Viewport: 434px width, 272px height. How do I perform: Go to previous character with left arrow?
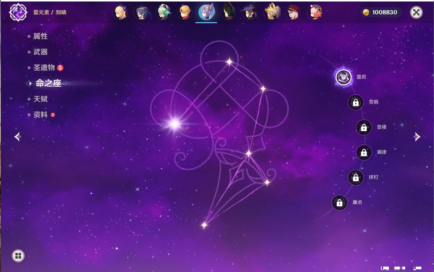pyautogui.click(x=17, y=137)
